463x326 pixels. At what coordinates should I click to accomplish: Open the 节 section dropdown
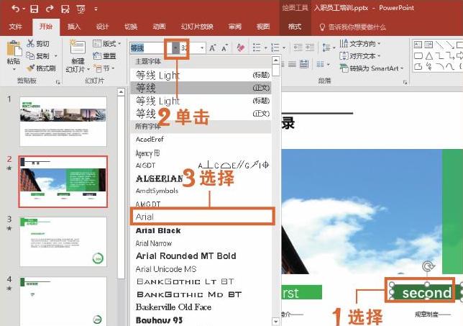point(104,68)
